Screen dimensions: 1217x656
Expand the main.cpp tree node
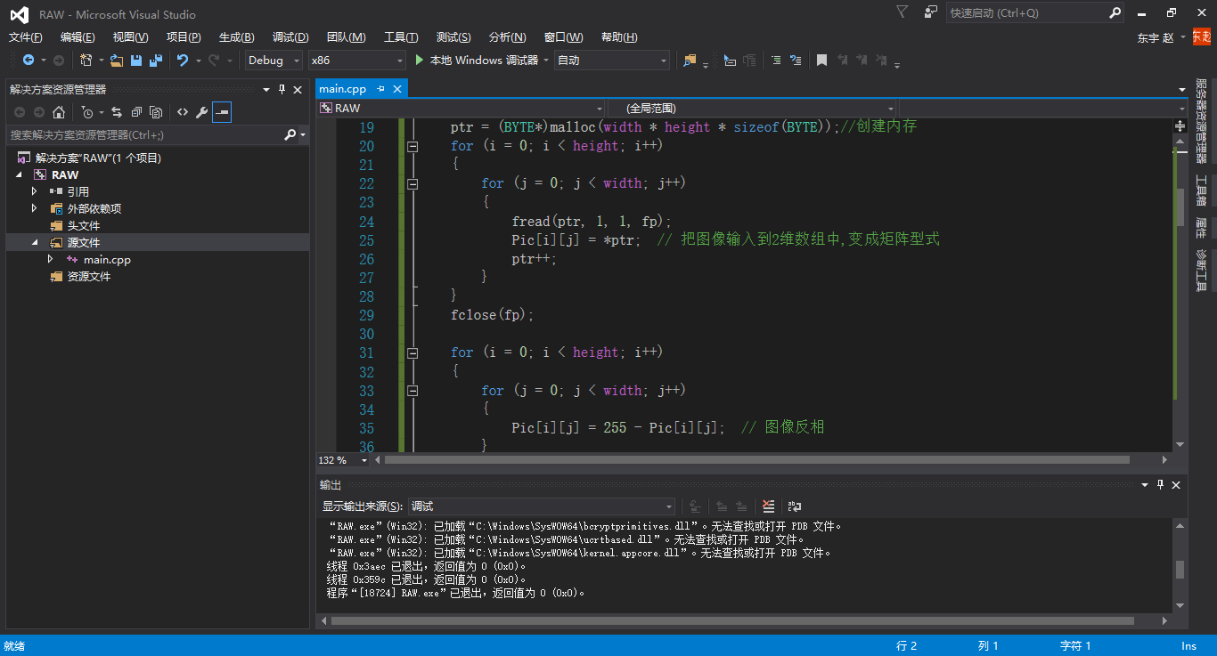coord(51,259)
